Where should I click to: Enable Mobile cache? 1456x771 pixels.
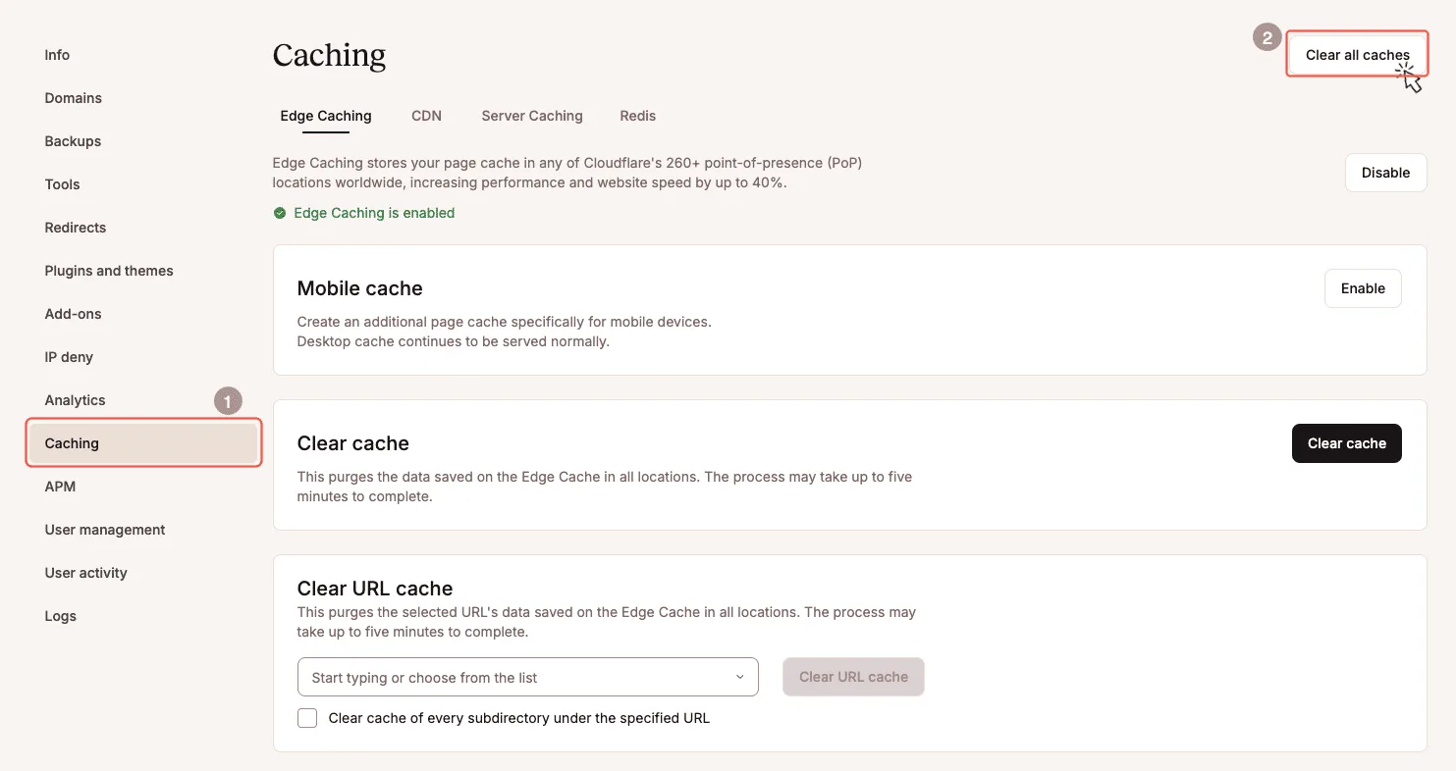coord(1363,288)
